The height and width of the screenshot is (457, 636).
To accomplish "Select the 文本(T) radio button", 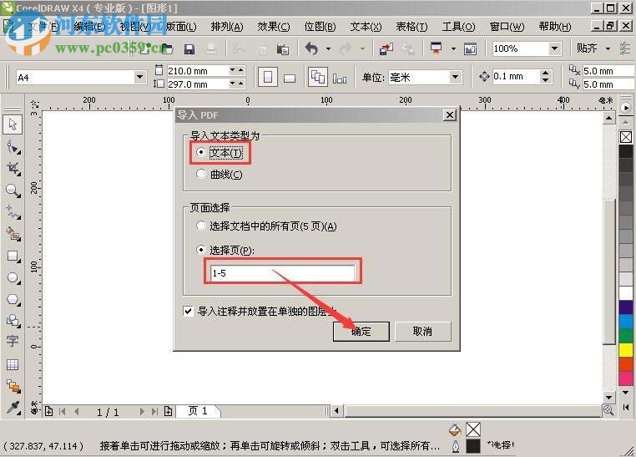I will click(x=201, y=152).
